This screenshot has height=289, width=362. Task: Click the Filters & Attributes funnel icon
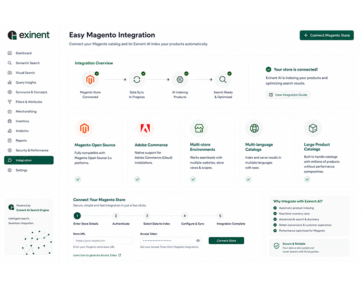[x=10, y=102]
